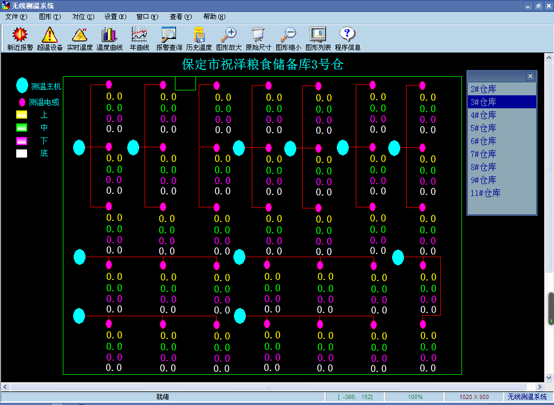
Task: Open 报警查询 alarm query
Action: (x=169, y=35)
